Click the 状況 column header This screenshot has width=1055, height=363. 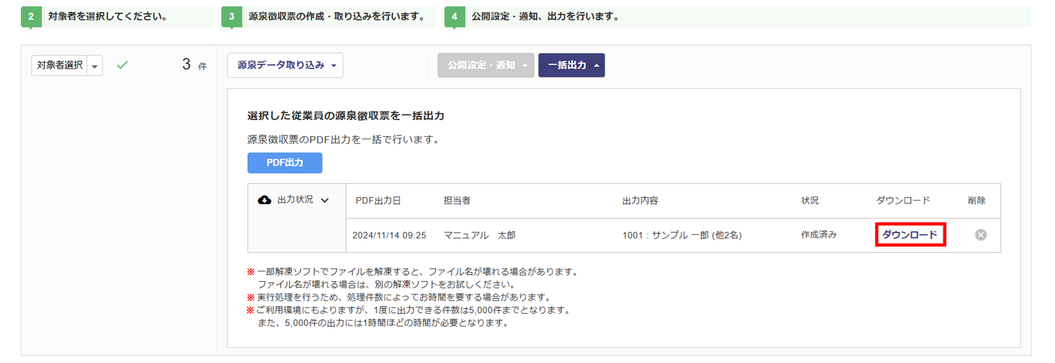pos(810,201)
